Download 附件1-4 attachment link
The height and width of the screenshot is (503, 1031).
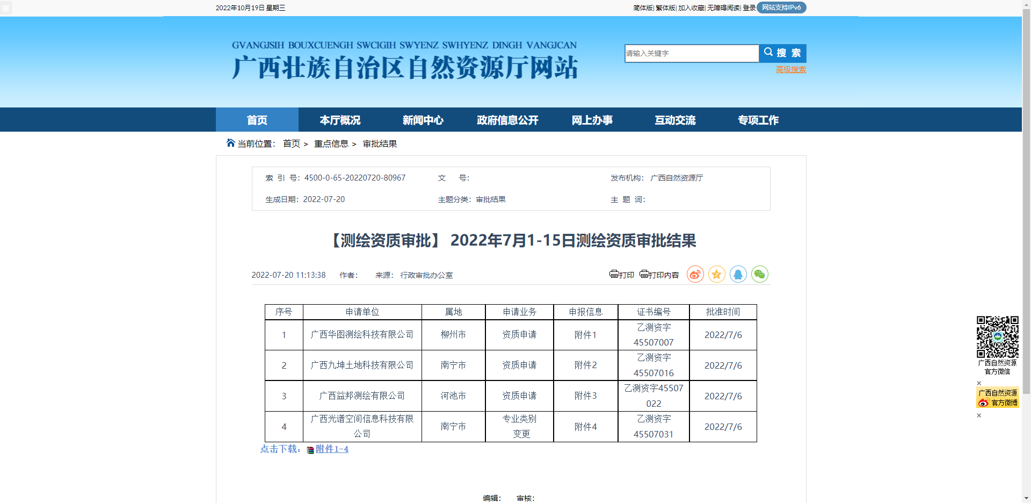(332, 449)
